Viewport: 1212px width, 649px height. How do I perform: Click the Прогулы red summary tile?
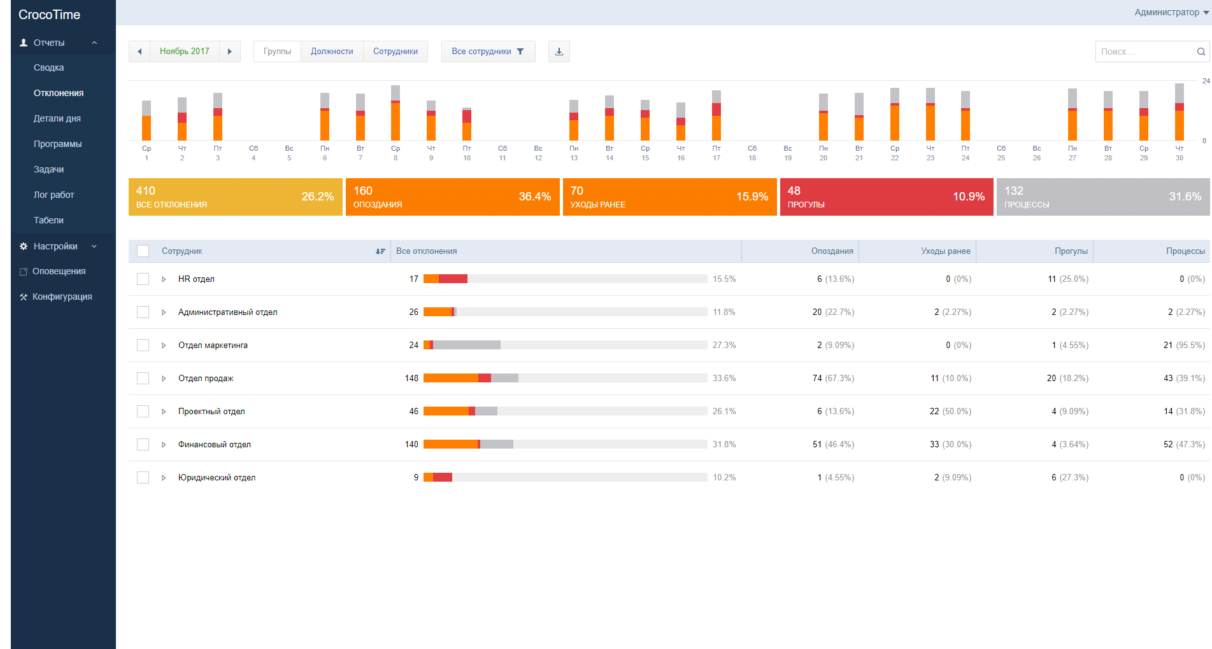pos(886,197)
